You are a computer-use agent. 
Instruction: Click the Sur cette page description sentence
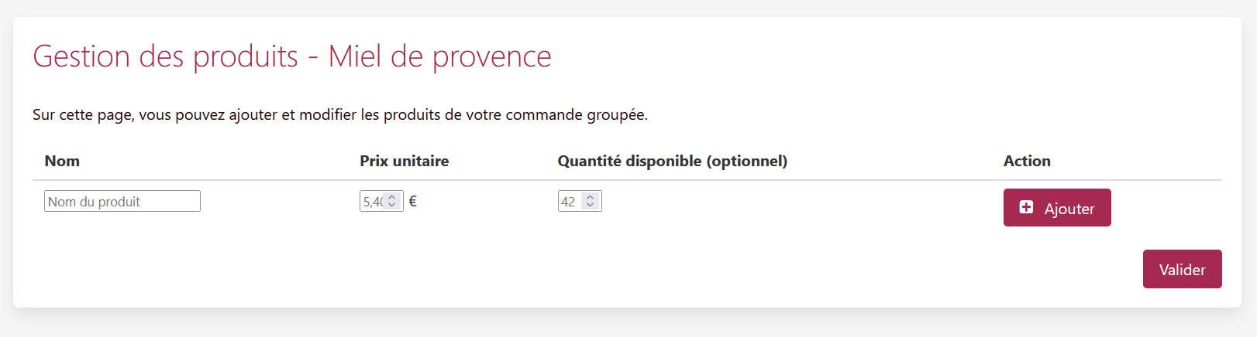click(340, 114)
